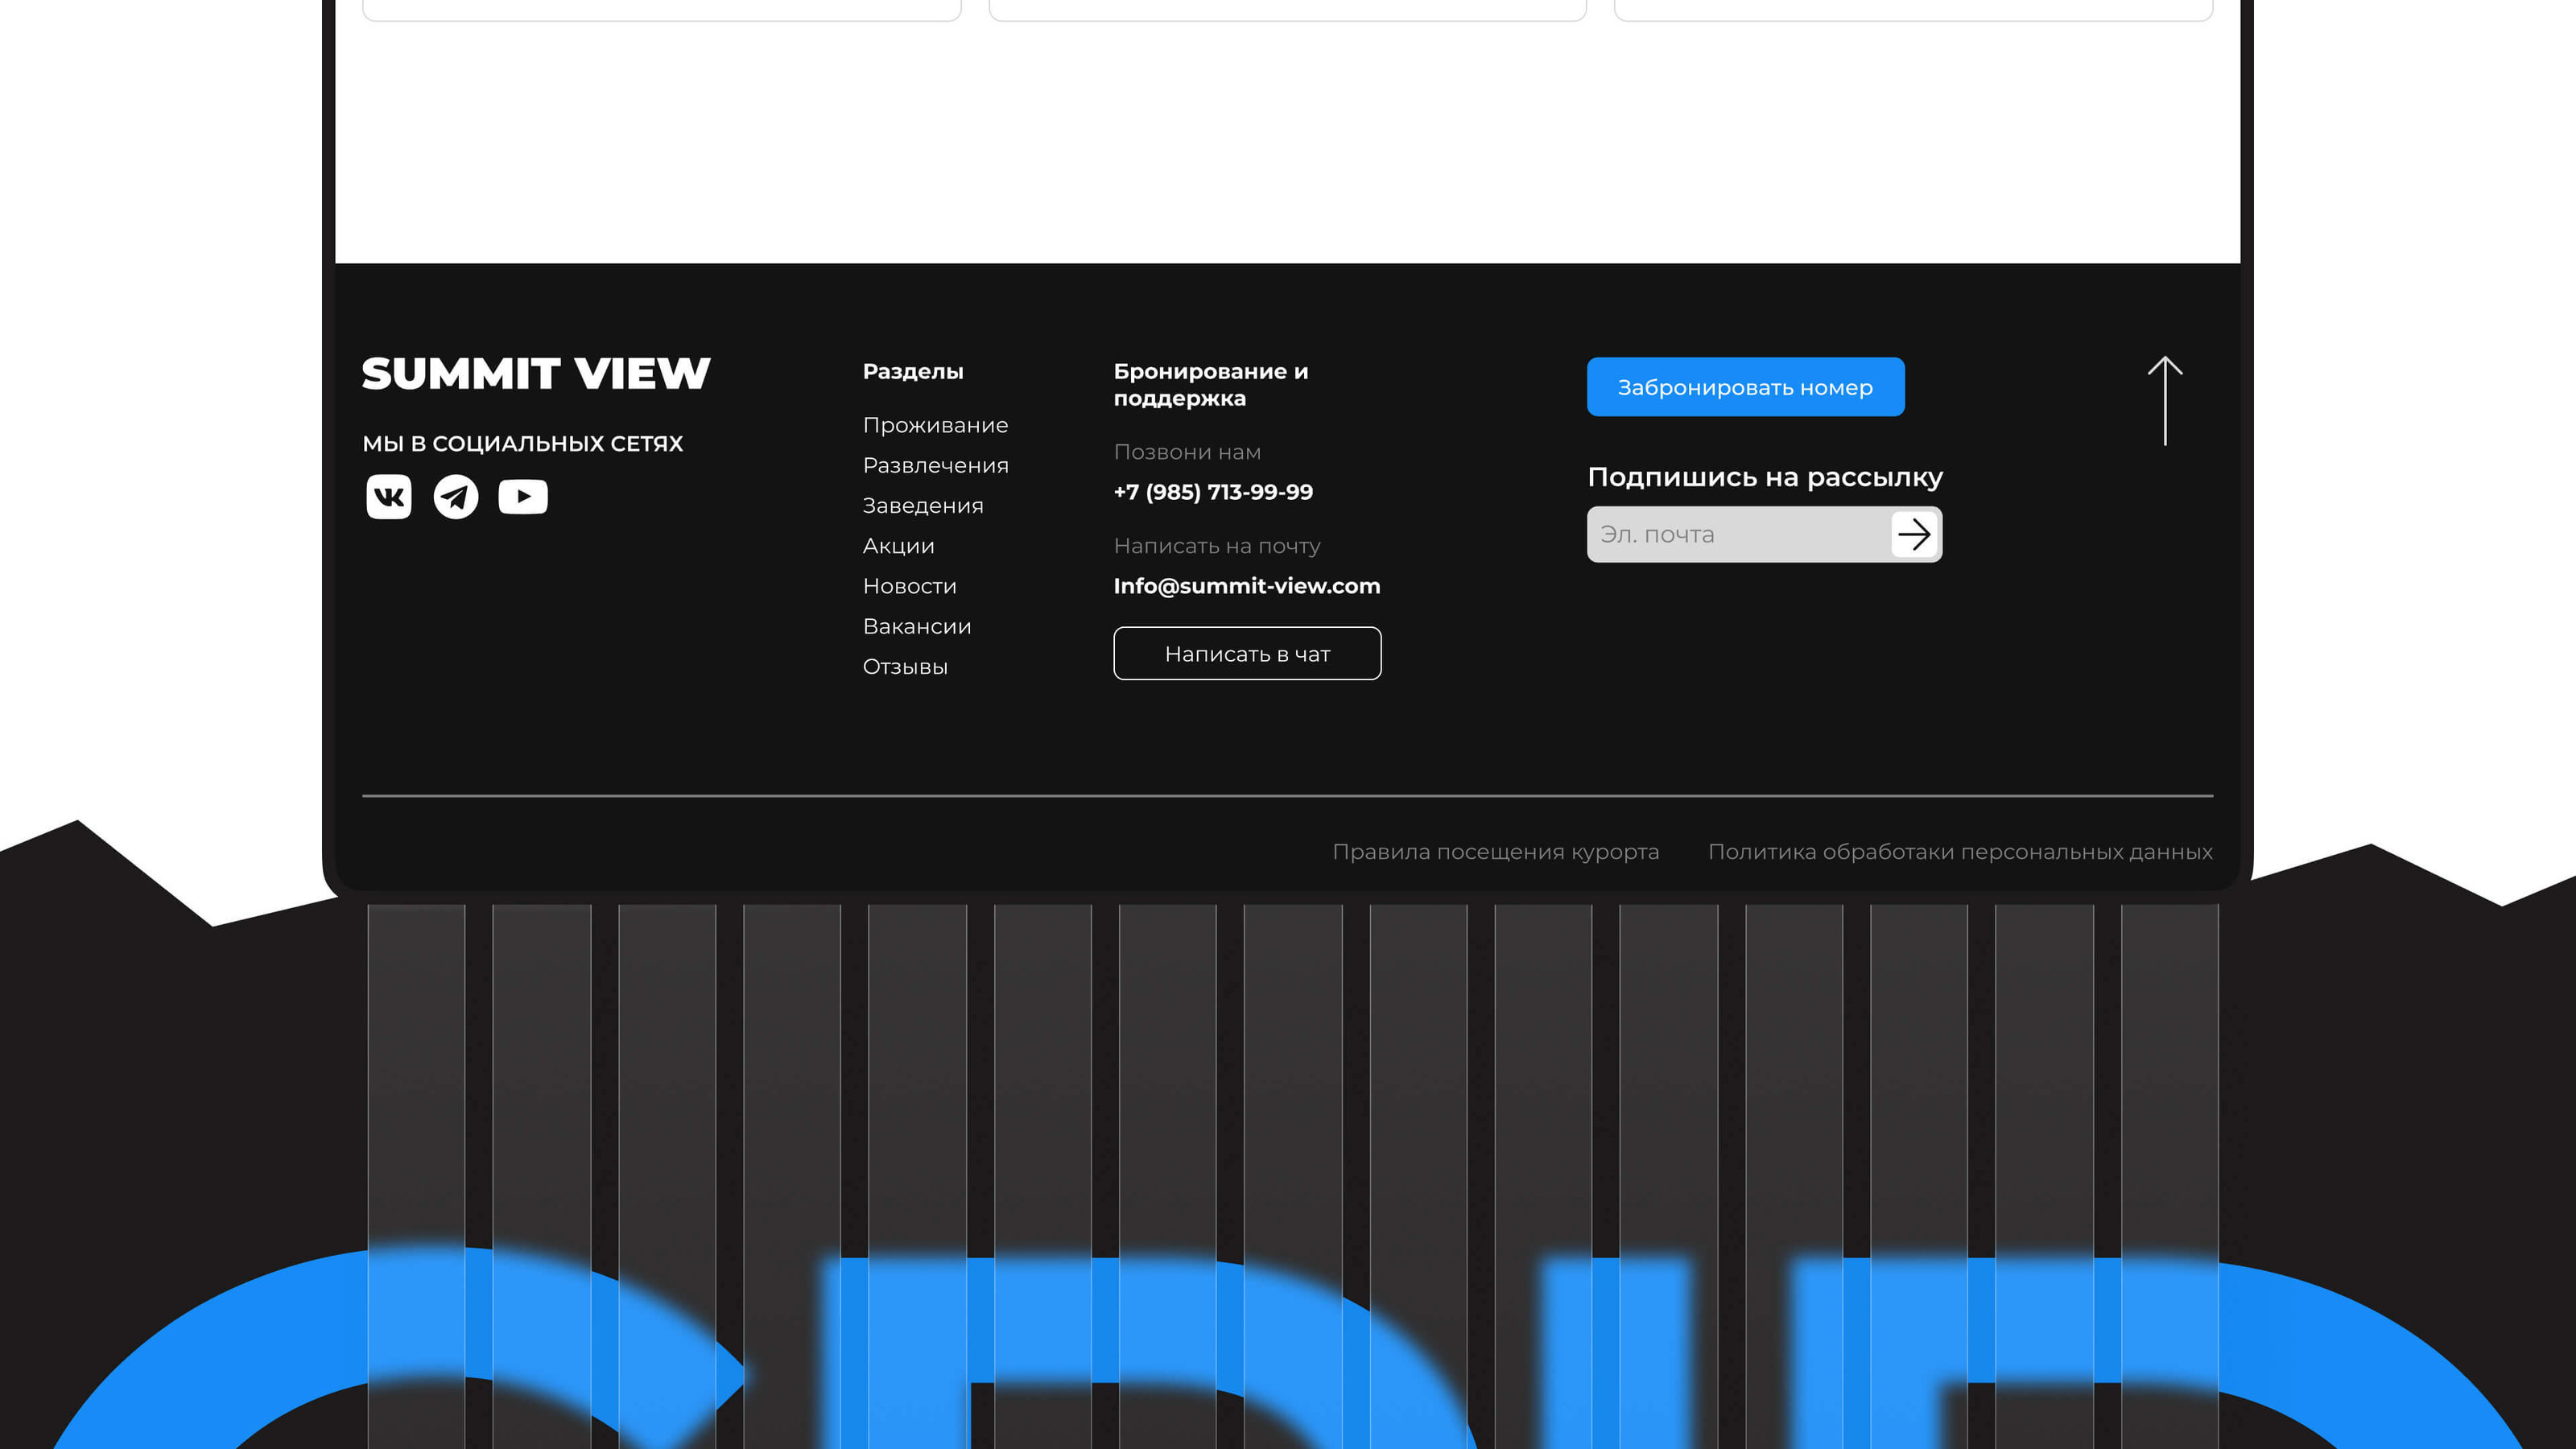2576x1449 pixels.
Task: Open the Проживание section link
Action: 935,425
